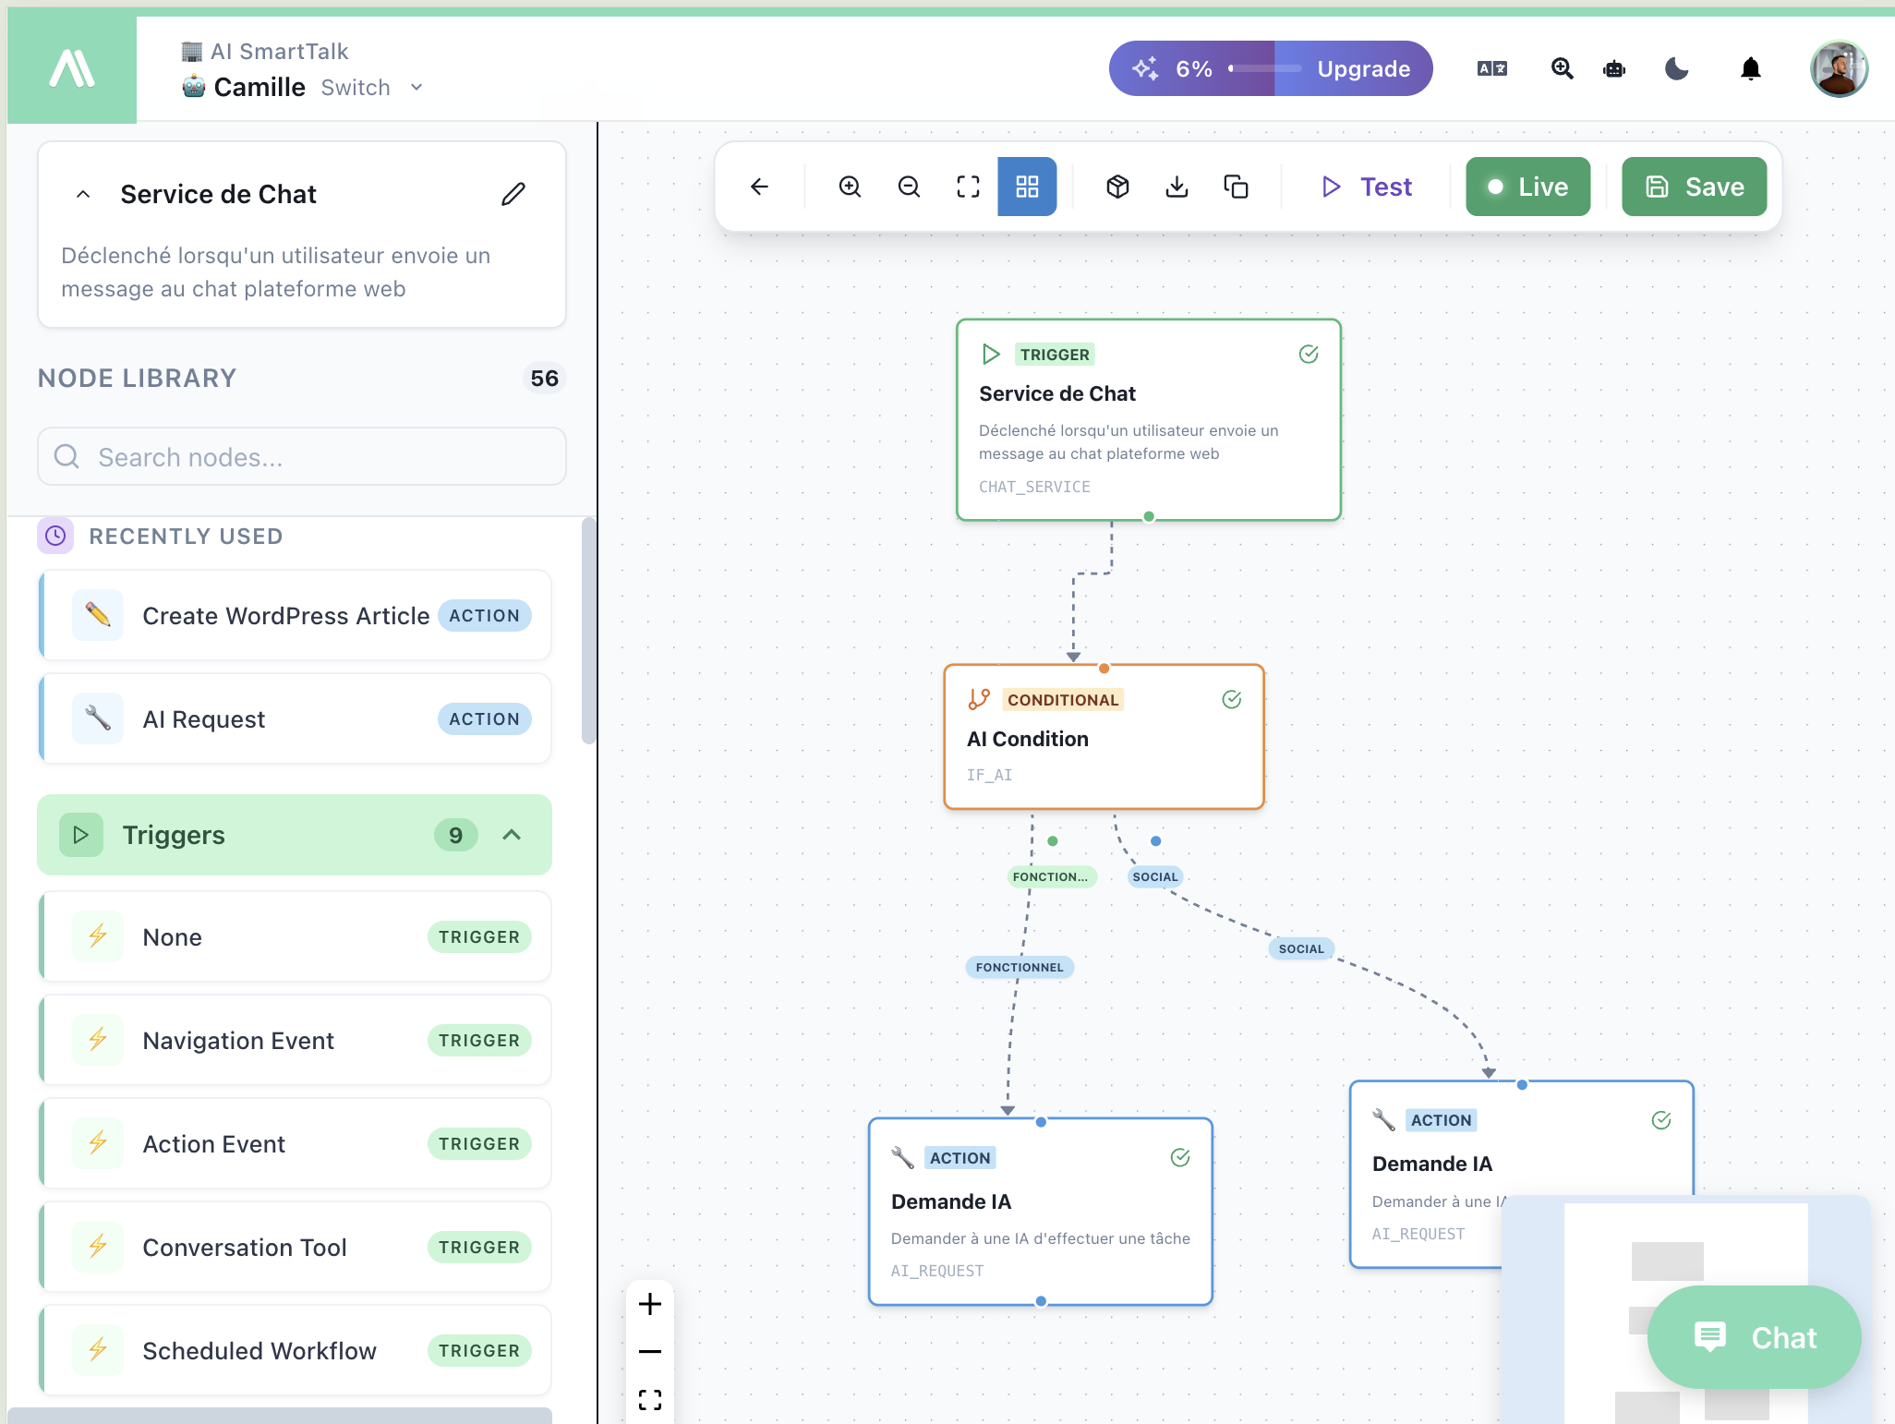
Task: Select Scheduled Workflow trigger from the library
Action: pyautogui.click(x=295, y=1350)
